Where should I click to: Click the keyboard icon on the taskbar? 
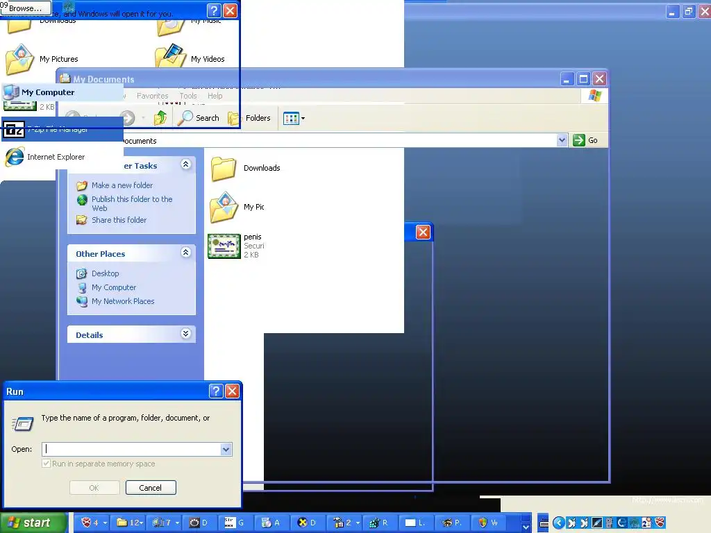point(544,523)
